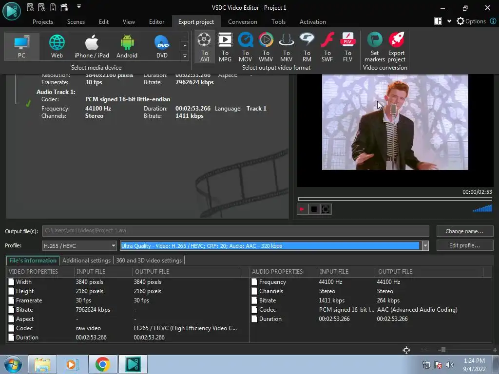Set output format To WMV
The image size is (499, 374).
tap(266, 47)
